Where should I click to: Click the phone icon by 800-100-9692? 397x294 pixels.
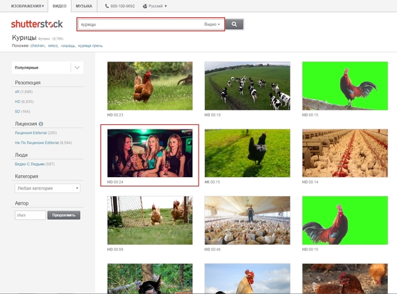107,6
